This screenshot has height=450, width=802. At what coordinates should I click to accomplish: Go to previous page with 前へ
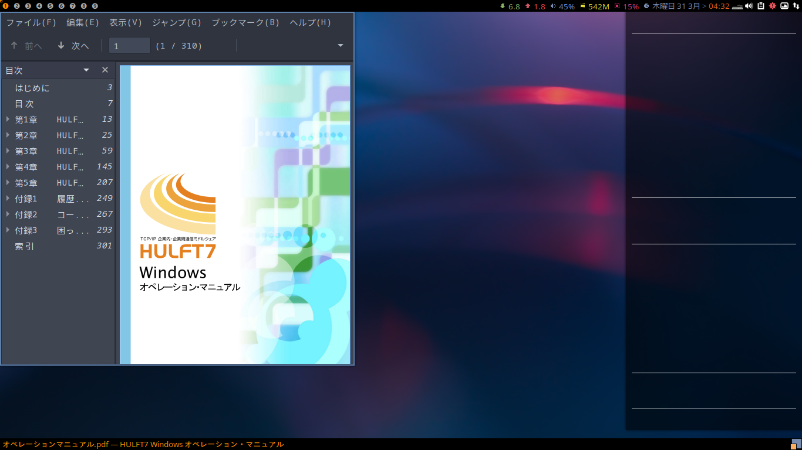(26, 46)
